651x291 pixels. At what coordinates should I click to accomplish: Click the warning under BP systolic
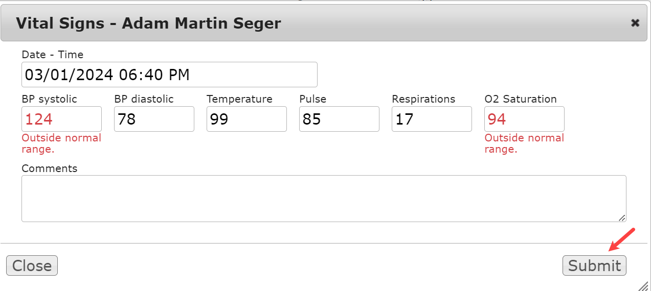point(61,143)
